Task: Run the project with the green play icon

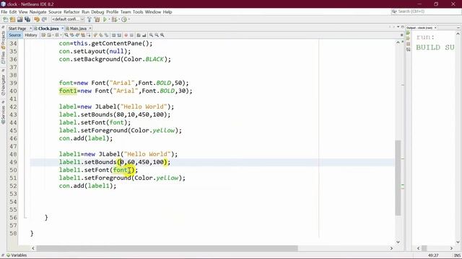Action: coord(105,19)
